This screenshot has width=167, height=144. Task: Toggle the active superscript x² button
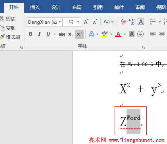point(79,34)
